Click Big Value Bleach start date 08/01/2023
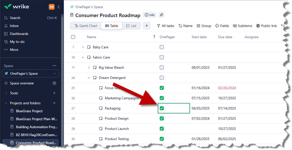292x150 pixels. [x=201, y=68]
